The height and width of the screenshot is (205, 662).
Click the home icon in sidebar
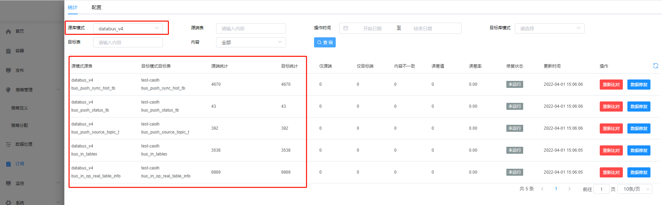(x=8, y=31)
